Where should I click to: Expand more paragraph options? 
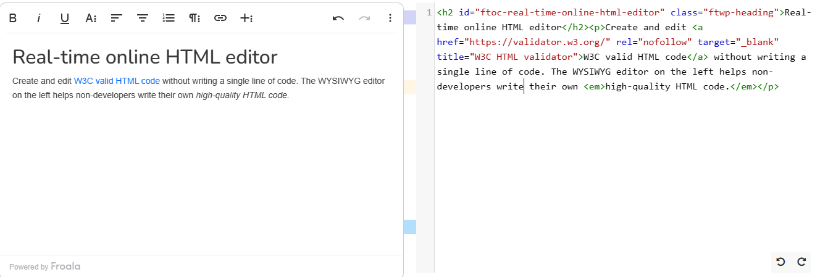pyautogui.click(x=195, y=18)
